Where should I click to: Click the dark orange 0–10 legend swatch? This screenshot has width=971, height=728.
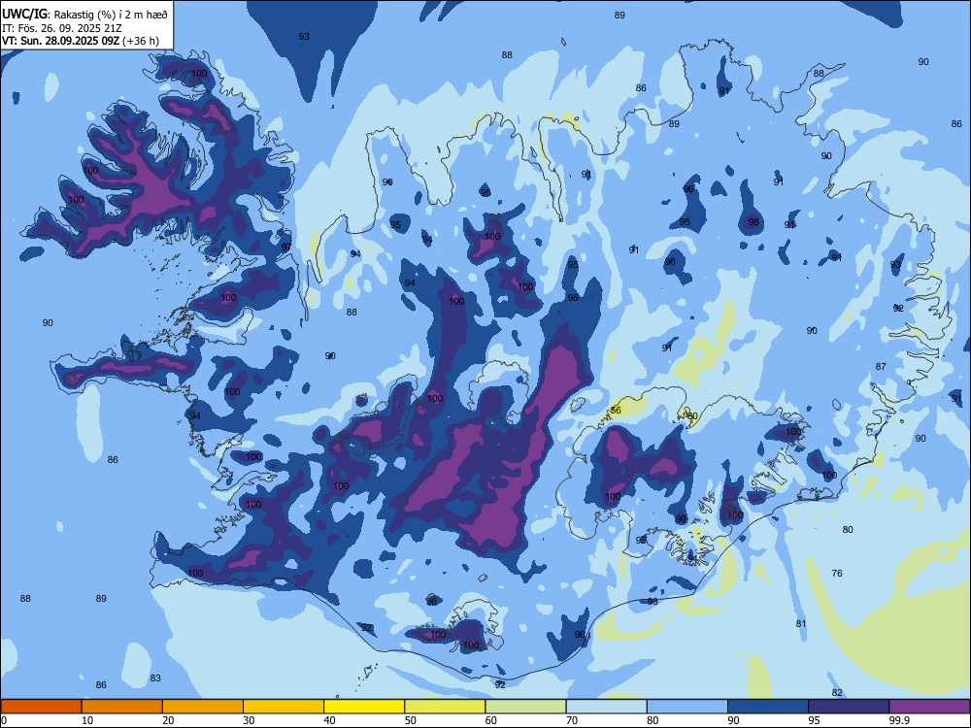tap(41, 707)
